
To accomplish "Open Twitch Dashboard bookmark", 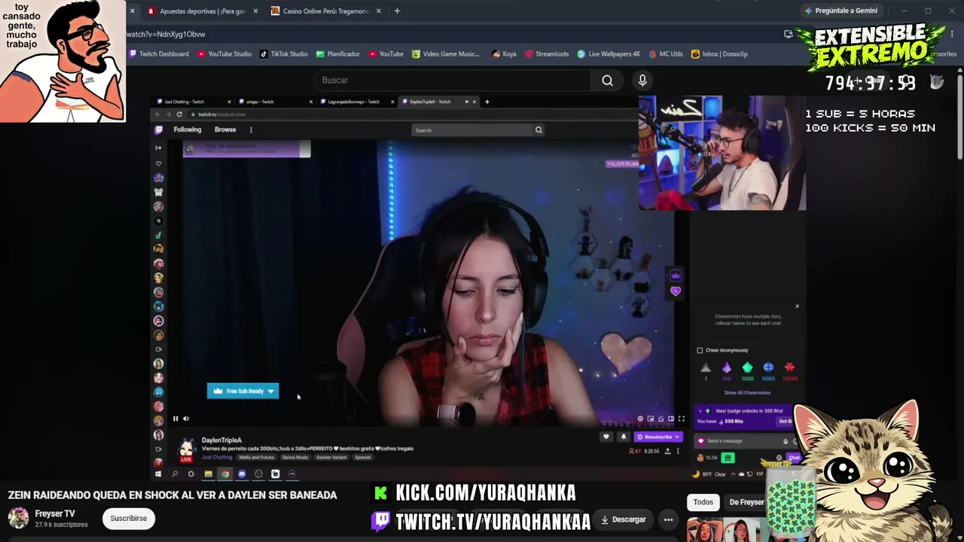I will [x=159, y=54].
